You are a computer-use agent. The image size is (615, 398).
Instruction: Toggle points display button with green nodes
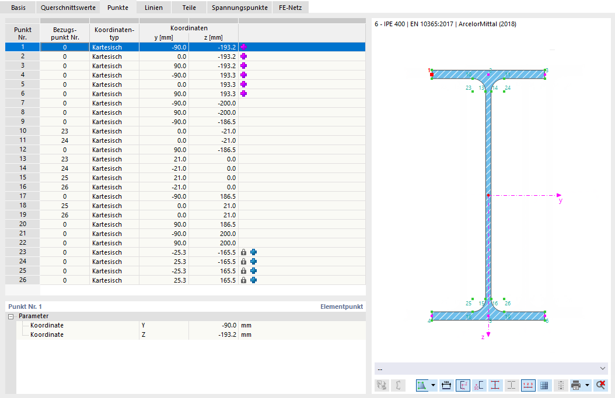(422, 385)
